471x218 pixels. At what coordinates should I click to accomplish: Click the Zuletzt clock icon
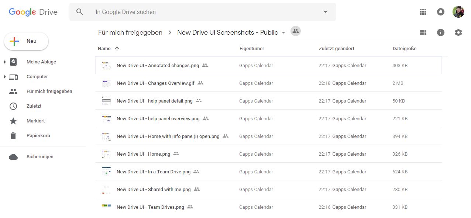point(13,106)
